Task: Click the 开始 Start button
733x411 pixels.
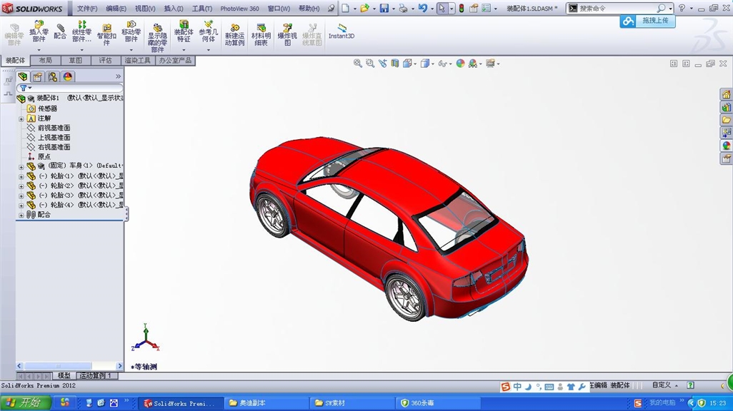Action: click(25, 402)
